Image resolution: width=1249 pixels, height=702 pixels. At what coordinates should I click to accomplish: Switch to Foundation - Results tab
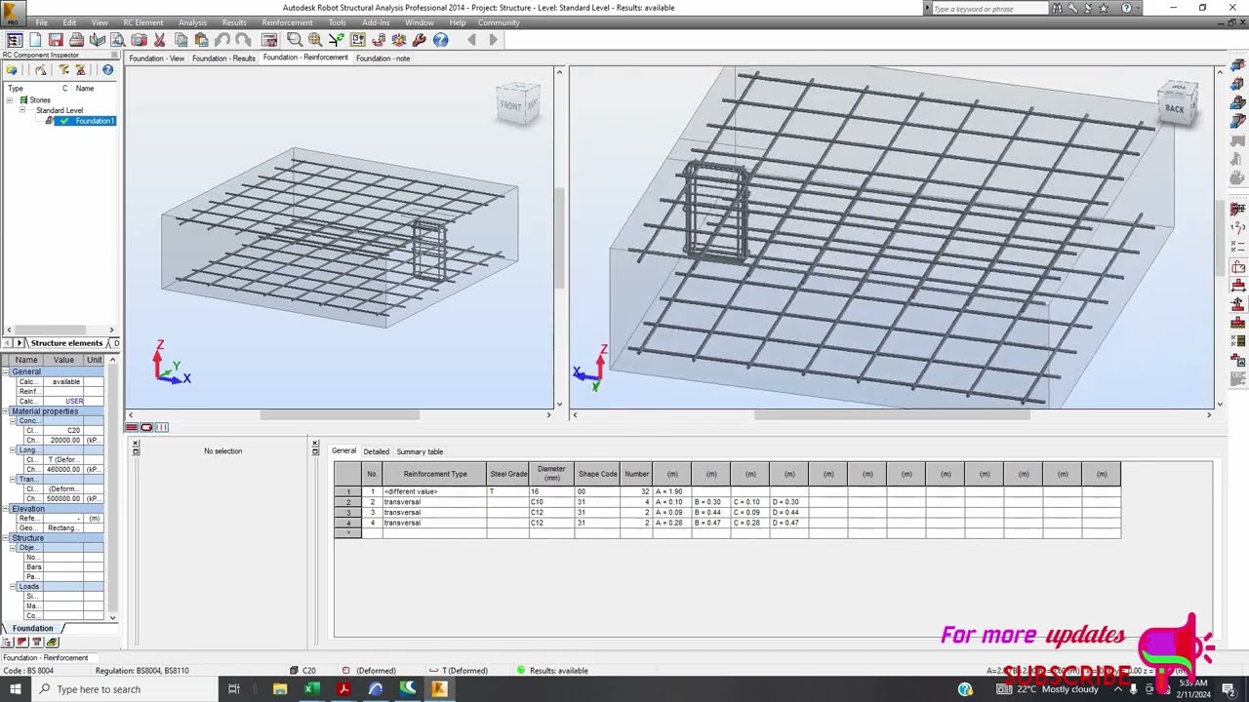[x=223, y=58]
